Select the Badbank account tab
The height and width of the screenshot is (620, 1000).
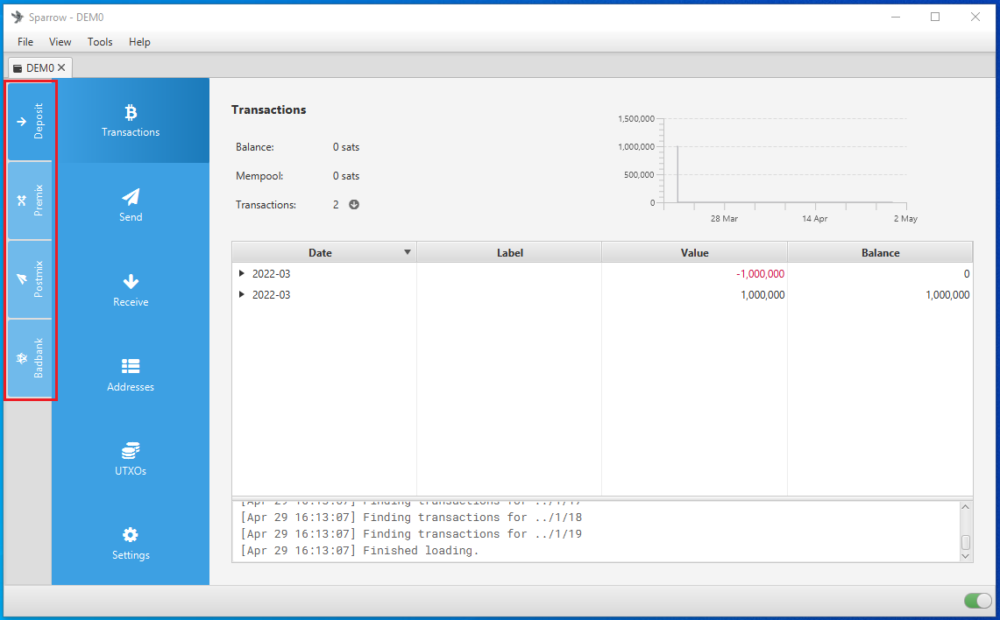pos(30,358)
